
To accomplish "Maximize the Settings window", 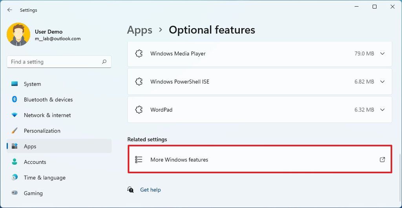I will (375, 7).
